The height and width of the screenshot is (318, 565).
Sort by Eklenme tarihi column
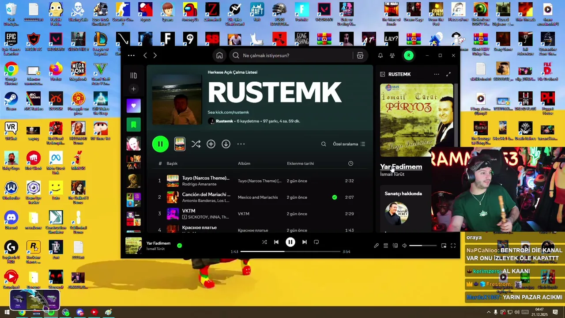(300, 163)
